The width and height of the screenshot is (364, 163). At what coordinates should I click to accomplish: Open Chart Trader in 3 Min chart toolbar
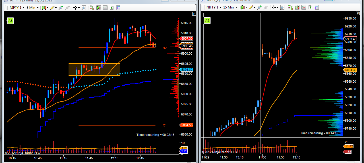[x=92, y=8]
